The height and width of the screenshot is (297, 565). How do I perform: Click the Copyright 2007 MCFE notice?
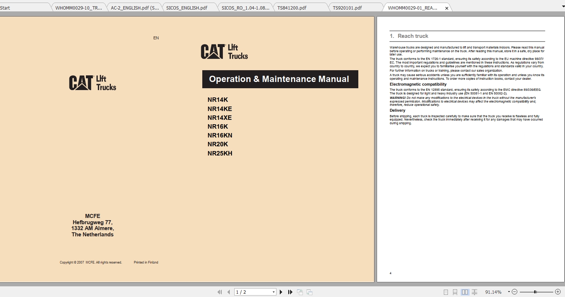tap(91, 262)
